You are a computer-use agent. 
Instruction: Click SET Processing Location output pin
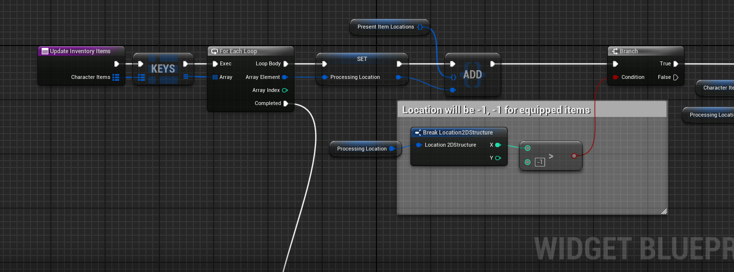pos(398,77)
